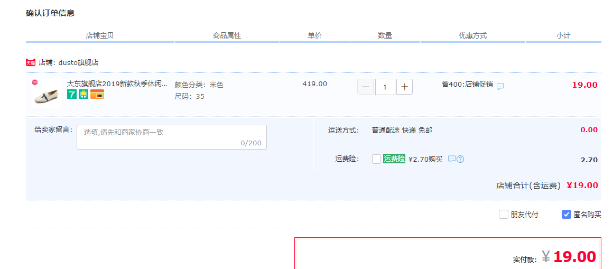Click the red subtotal 19.00 in item row
This screenshot has width=613, height=269.
pyautogui.click(x=585, y=85)
